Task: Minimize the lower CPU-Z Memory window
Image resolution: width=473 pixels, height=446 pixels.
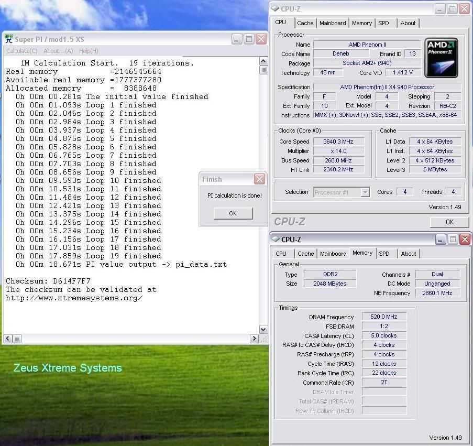Action: tap(441, 240)
